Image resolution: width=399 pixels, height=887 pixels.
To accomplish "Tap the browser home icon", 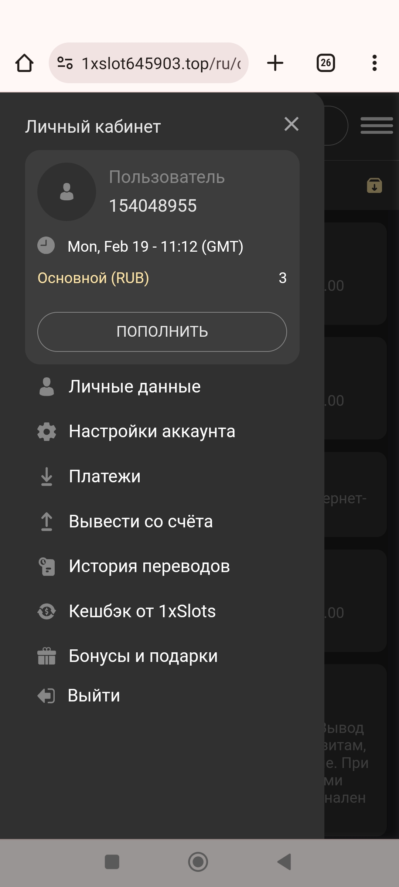I will point(24,63).
